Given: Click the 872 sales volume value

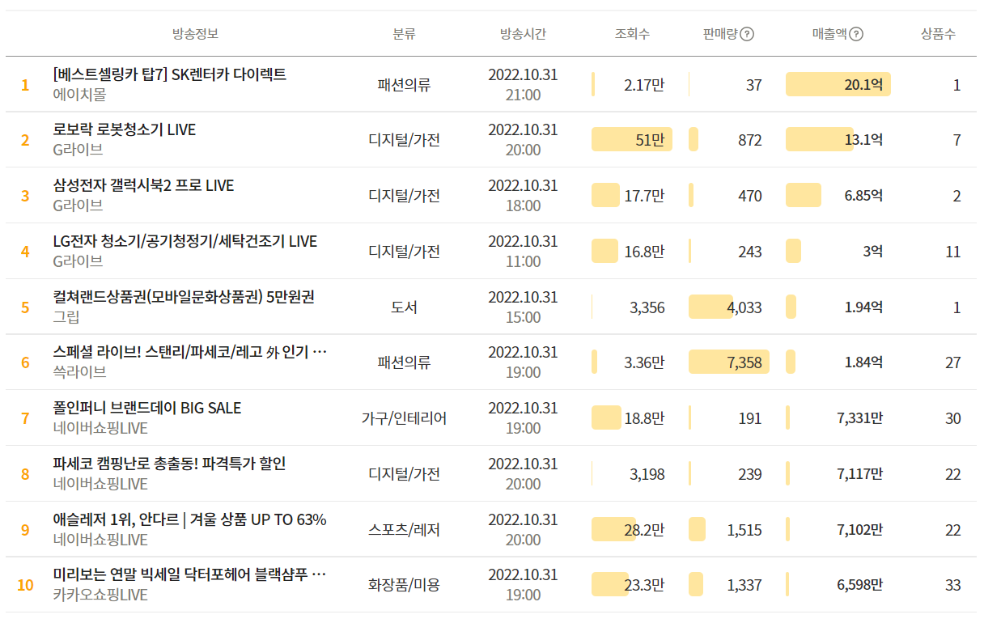Looking at the screenshot, I should (x=750, y=140).
